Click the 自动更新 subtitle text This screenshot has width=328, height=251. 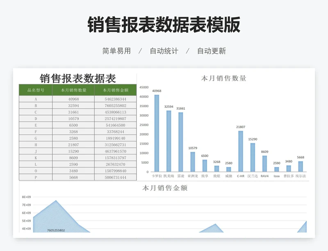(212, 51)
